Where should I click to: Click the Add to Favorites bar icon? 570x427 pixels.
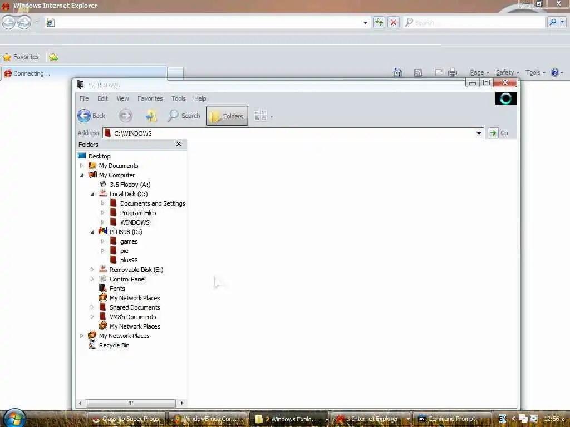[53, 57]
